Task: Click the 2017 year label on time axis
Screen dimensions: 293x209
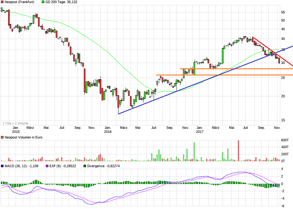Action: tap(200, 132)
